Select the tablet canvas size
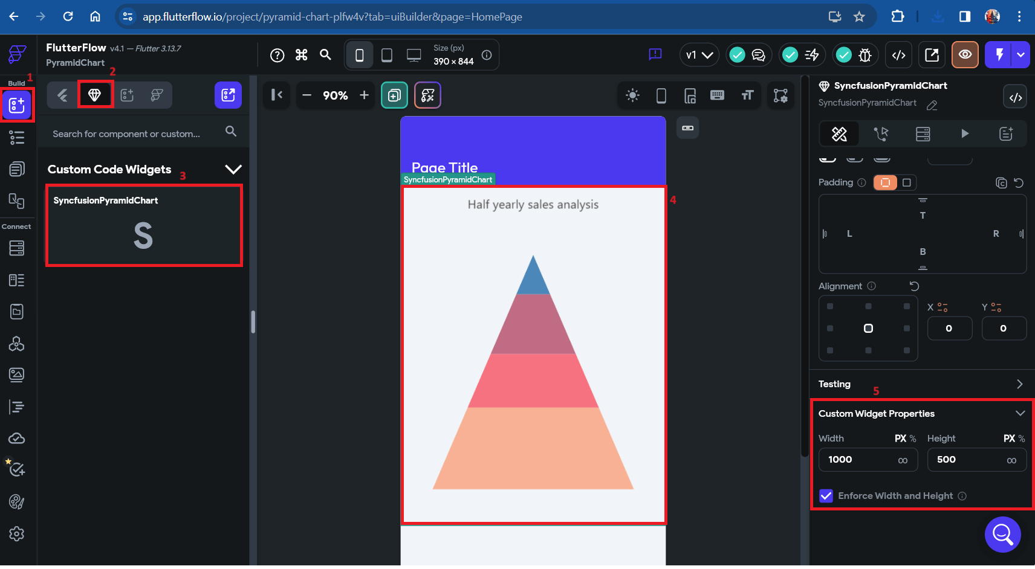Screen dimensions: 1035x569 pyautogui.click(x=387, y=56)
